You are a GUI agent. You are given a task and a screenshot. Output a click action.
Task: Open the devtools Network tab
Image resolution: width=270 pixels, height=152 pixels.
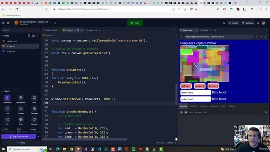point(203,106)
